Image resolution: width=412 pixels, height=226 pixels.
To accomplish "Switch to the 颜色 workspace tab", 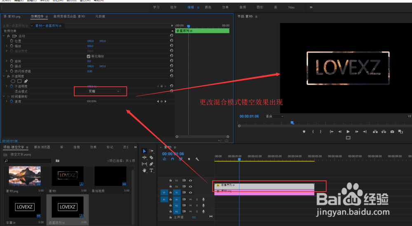I will (208, 7).
